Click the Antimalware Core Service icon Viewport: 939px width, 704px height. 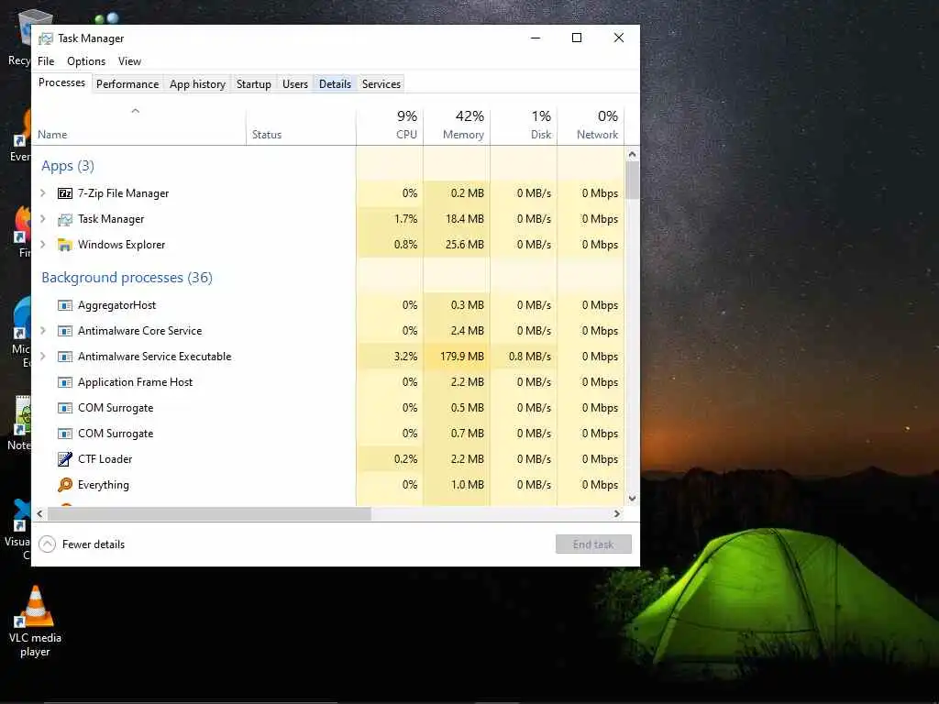tap(65, 331)
